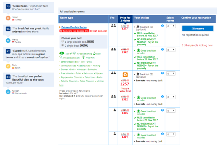The height and width of the screenshot is (145, 220).
Task: Click two-guest occupancy icon in £342 row
Action: click(113, 49)
